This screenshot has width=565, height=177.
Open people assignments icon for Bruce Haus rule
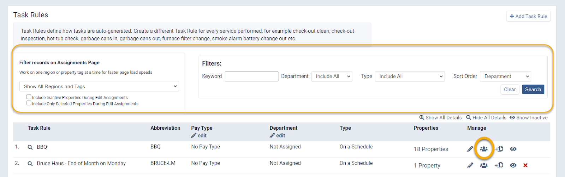coord(484,165)
